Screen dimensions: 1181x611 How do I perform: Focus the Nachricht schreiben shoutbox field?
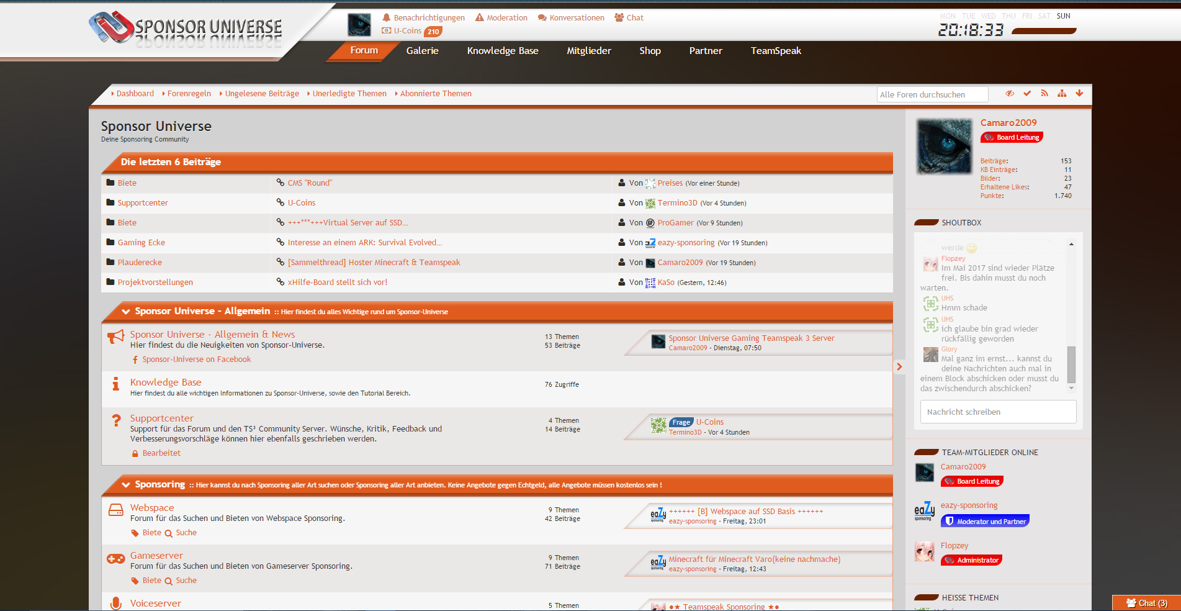click(x=997, y=412)
